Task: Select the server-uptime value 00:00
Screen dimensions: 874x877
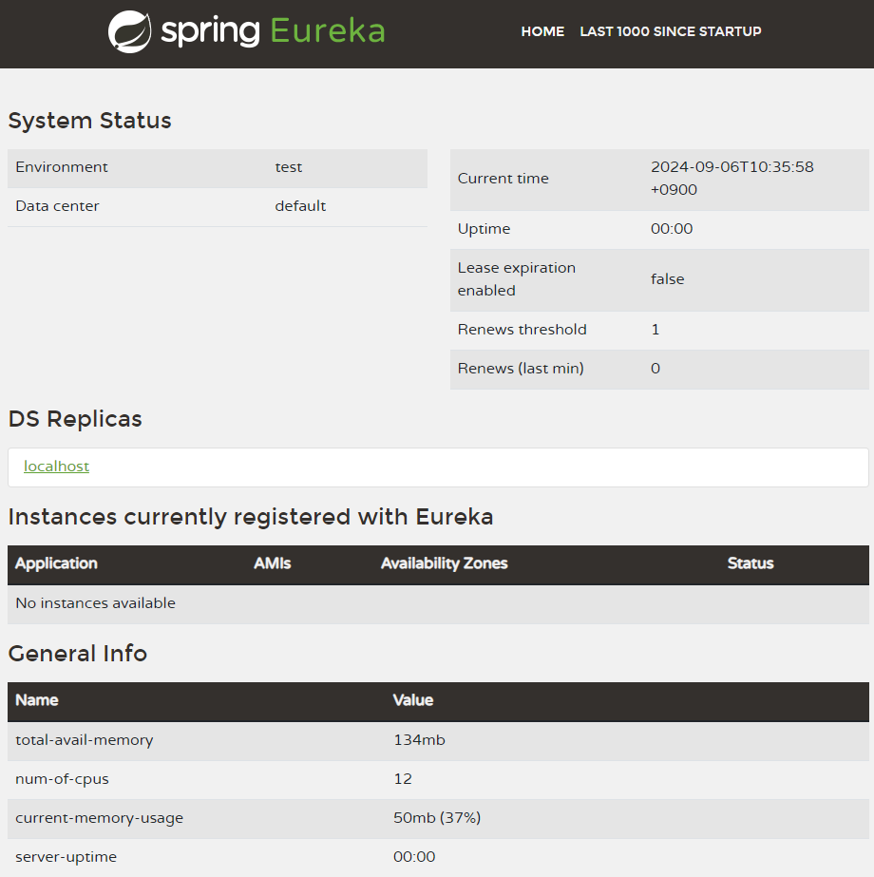Action: coord(414,857)
